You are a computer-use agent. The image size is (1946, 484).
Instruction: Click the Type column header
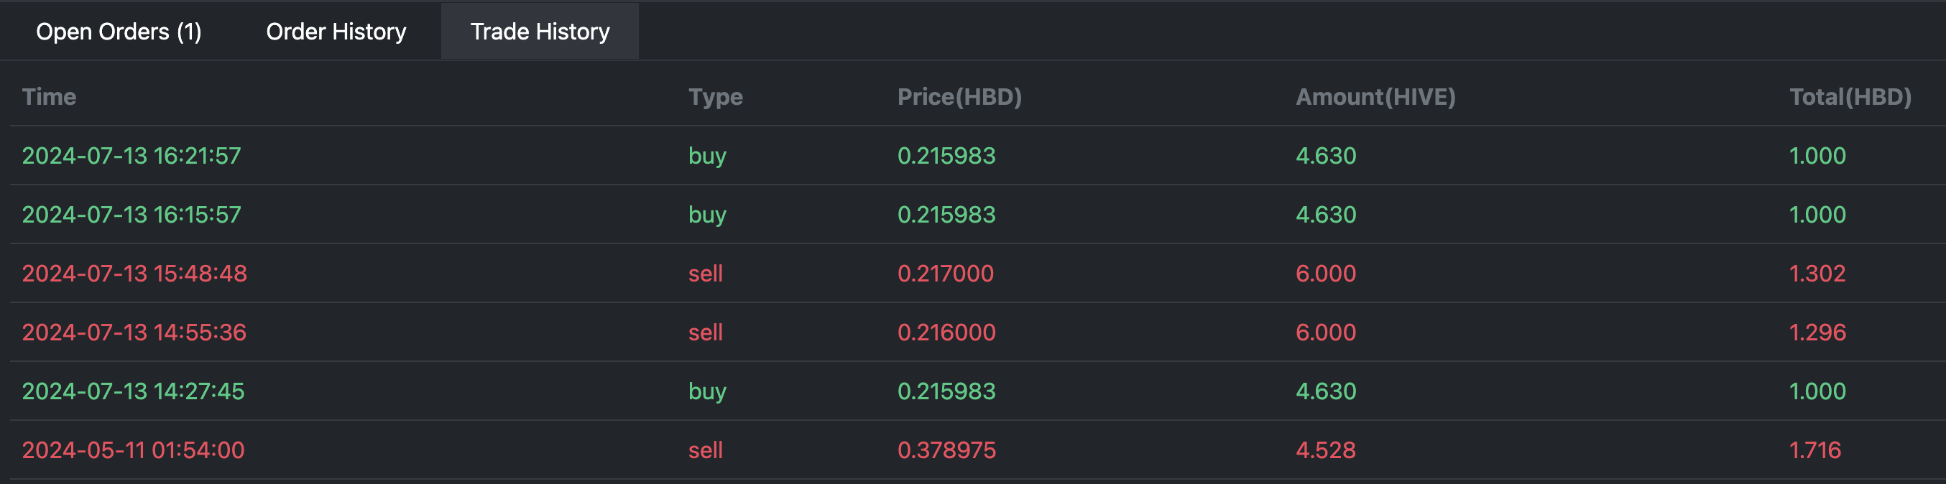[x=716, y=97]
